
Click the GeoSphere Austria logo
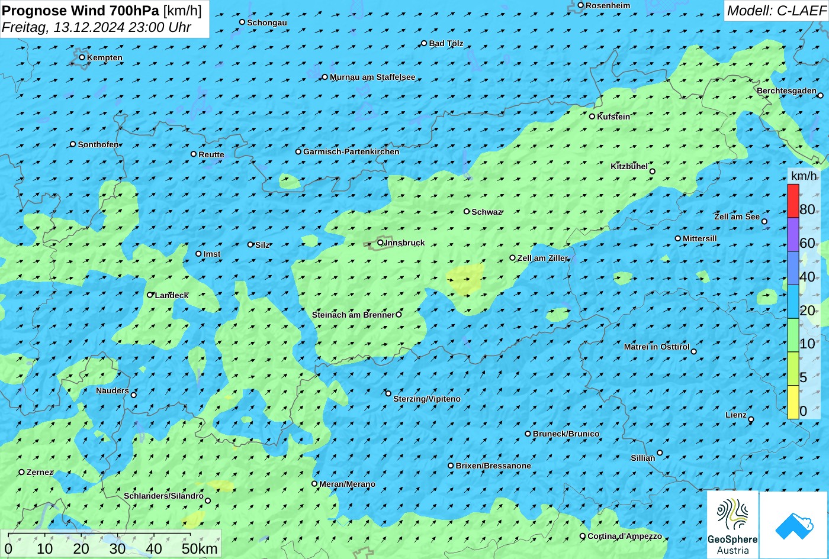[x=732, y=525]
